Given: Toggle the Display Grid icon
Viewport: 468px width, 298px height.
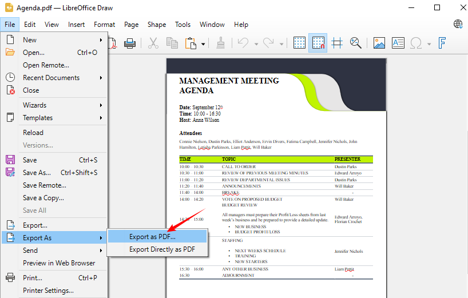Looking at the screenshot, I should click(299, 43).
